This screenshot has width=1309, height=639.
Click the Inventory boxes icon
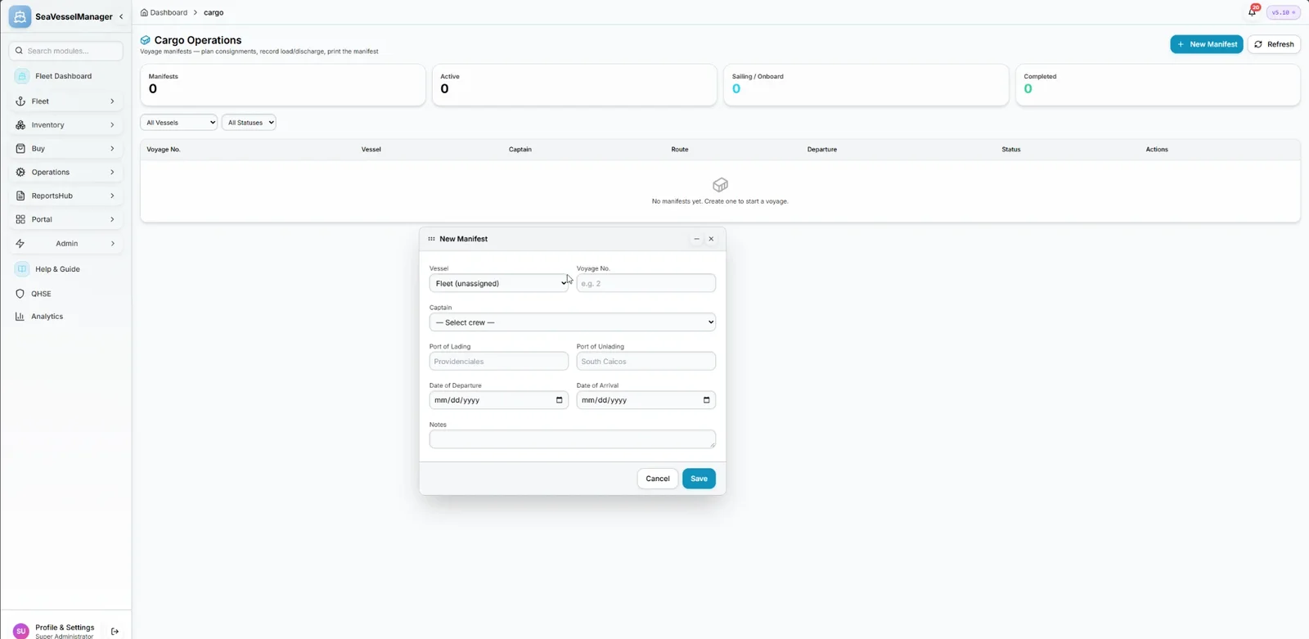(x=20, y=125)
